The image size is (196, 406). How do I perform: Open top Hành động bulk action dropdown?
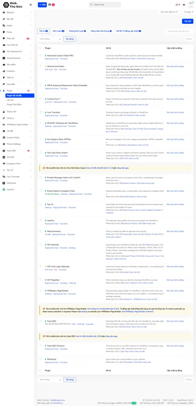coord(50,39)
